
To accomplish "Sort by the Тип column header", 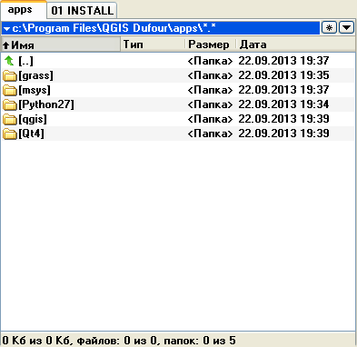I will pos(153,45).
